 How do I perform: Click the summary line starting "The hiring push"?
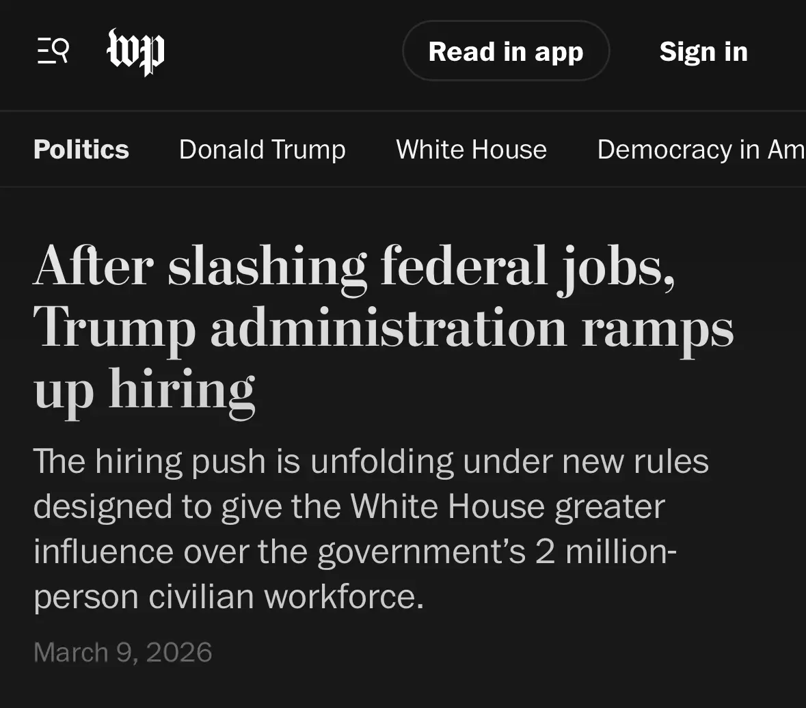371,461
